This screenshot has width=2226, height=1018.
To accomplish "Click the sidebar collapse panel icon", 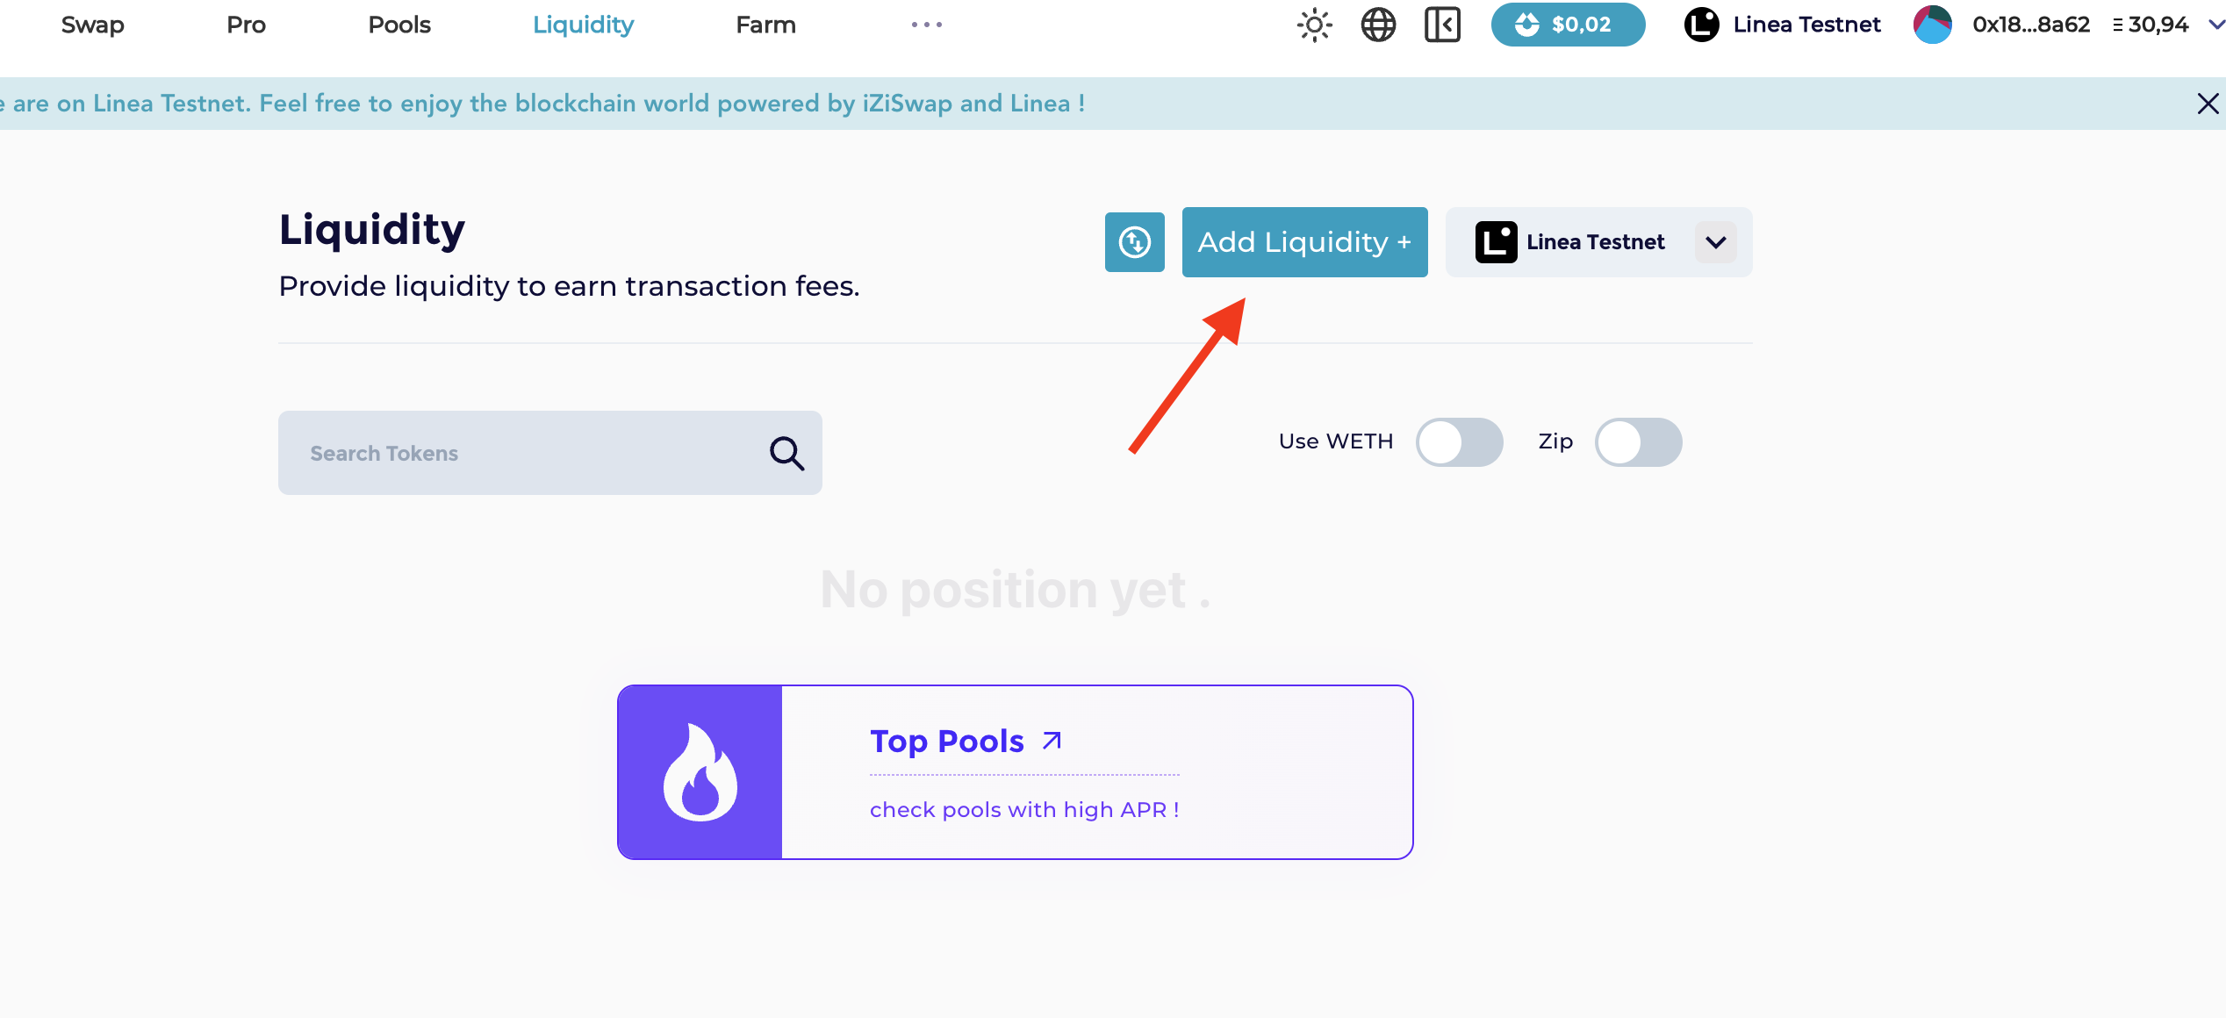I will [x=1442, y=25].
